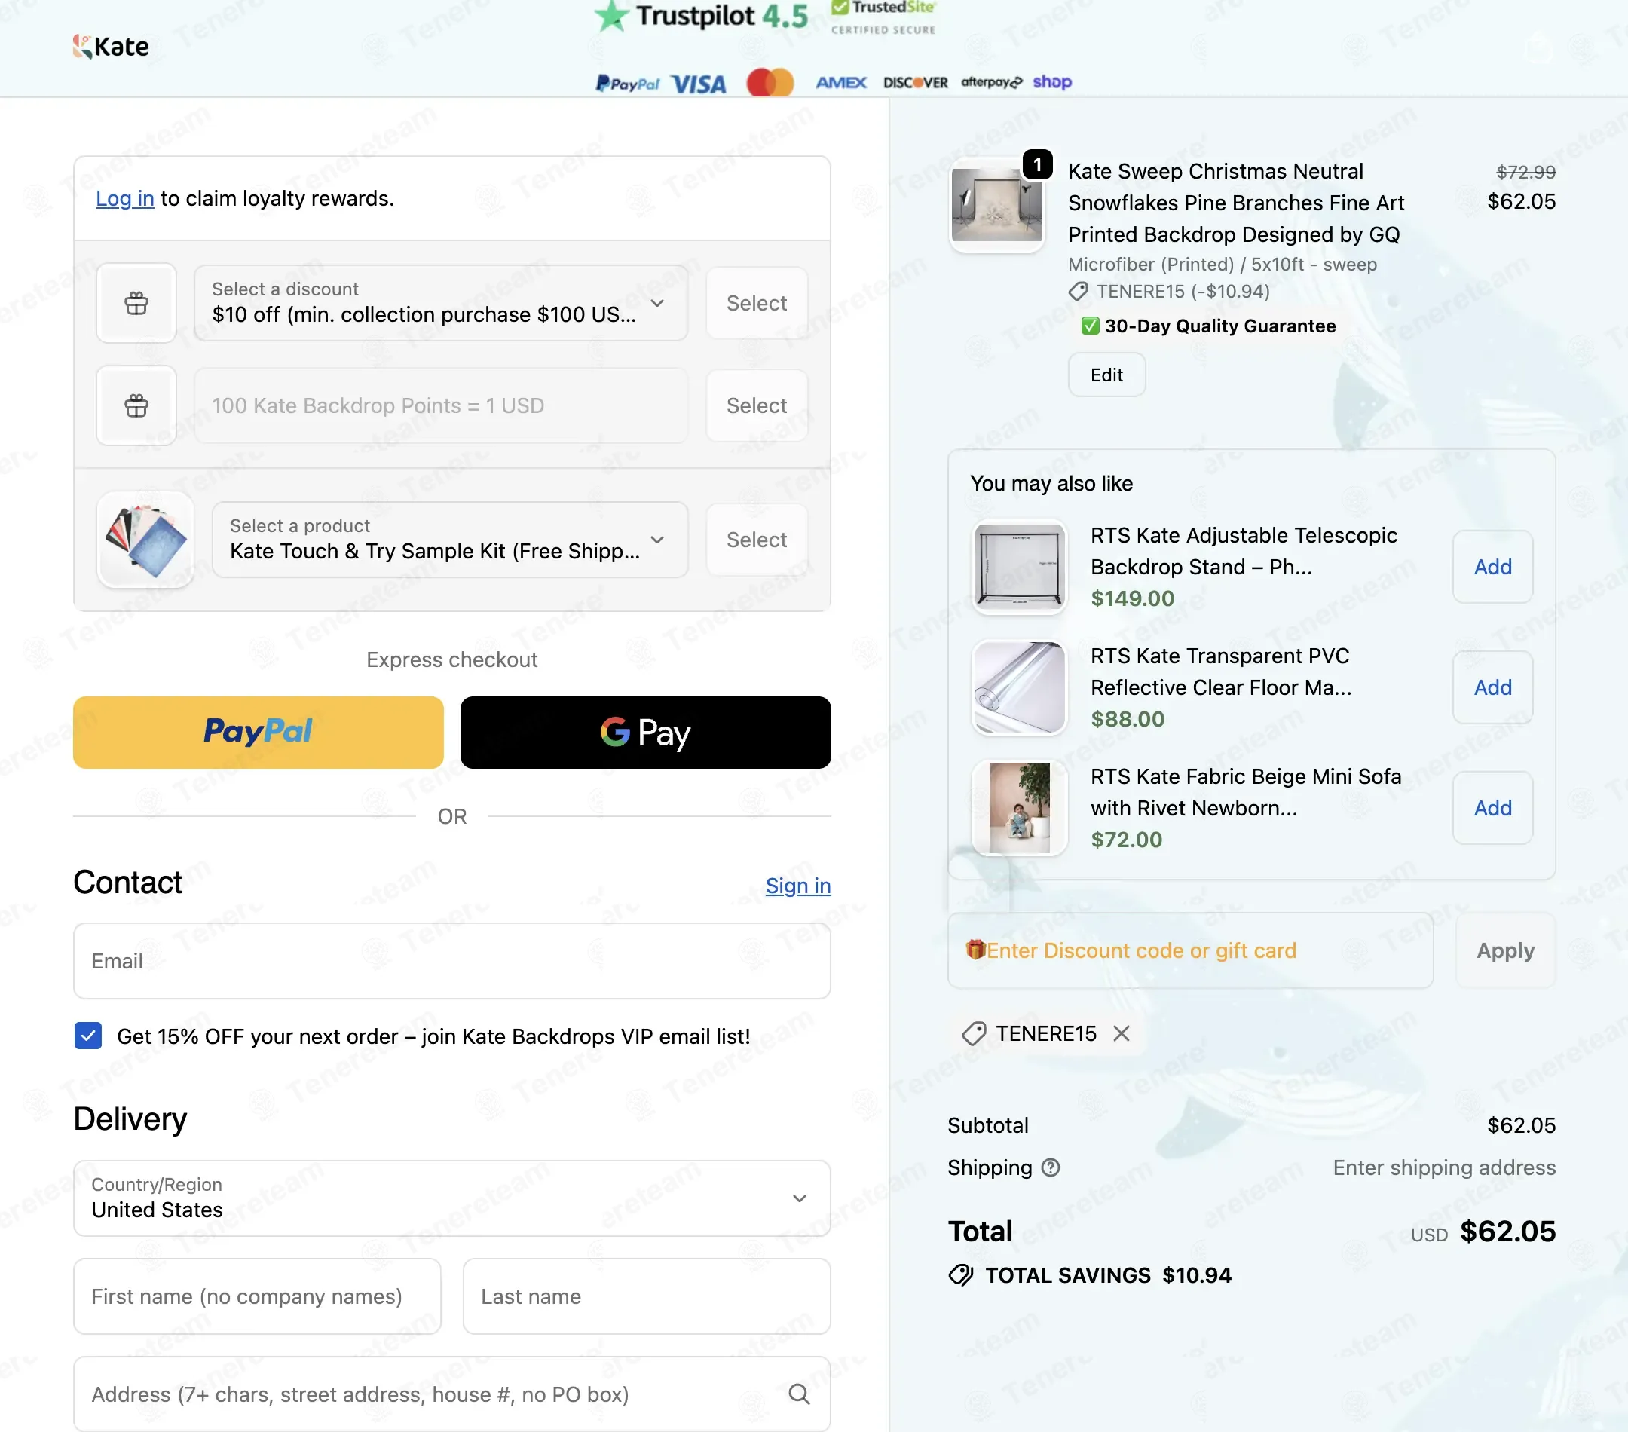Click the 'You may also like' heading
The width and height of the screenshot is (1628, 1432).
pos(1051,483)
